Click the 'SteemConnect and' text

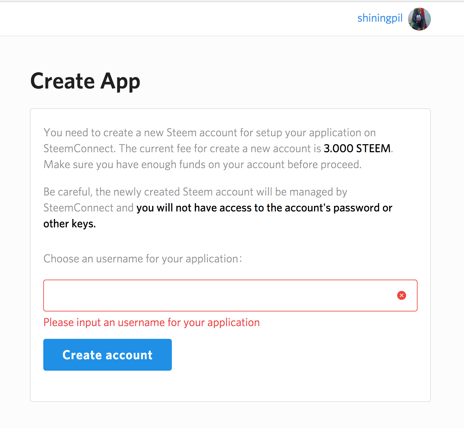click(x=88, y=208)
